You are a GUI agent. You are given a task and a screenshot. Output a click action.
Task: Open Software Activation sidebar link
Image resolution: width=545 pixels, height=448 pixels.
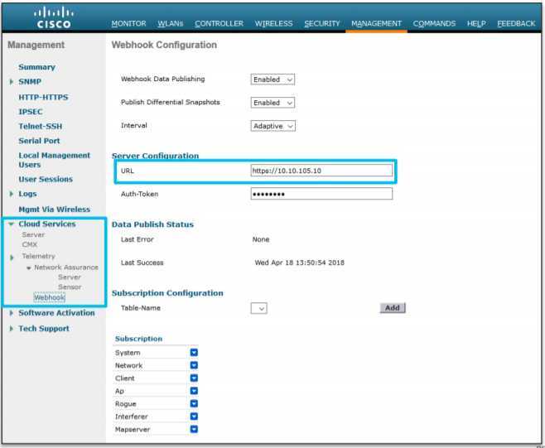56,313
